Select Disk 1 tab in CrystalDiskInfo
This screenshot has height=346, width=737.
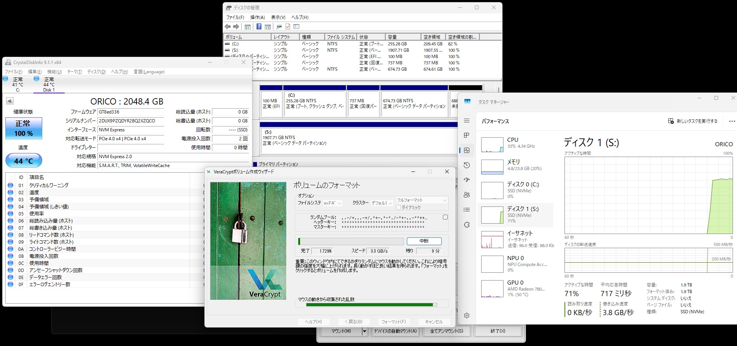pyautogui.click(x=49, y=84)
